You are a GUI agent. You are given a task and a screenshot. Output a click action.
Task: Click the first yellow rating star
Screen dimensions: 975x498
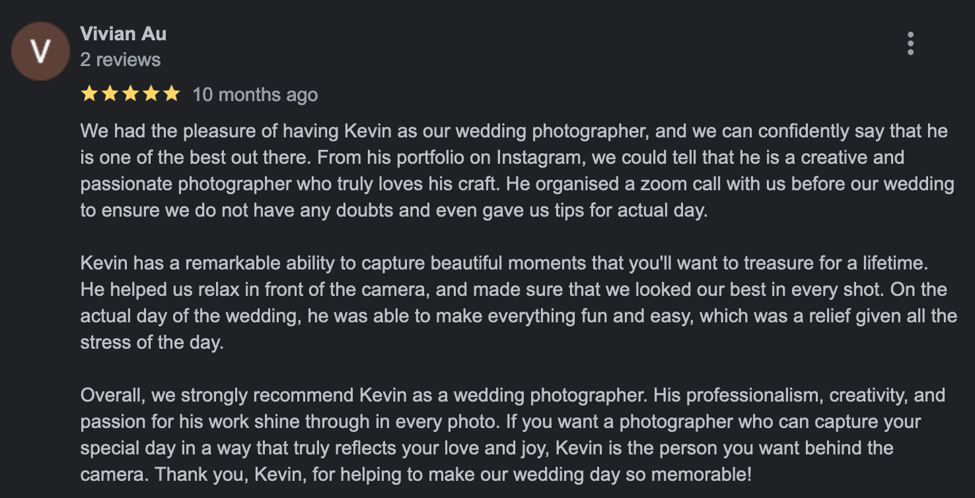click(x=89, y=94)
